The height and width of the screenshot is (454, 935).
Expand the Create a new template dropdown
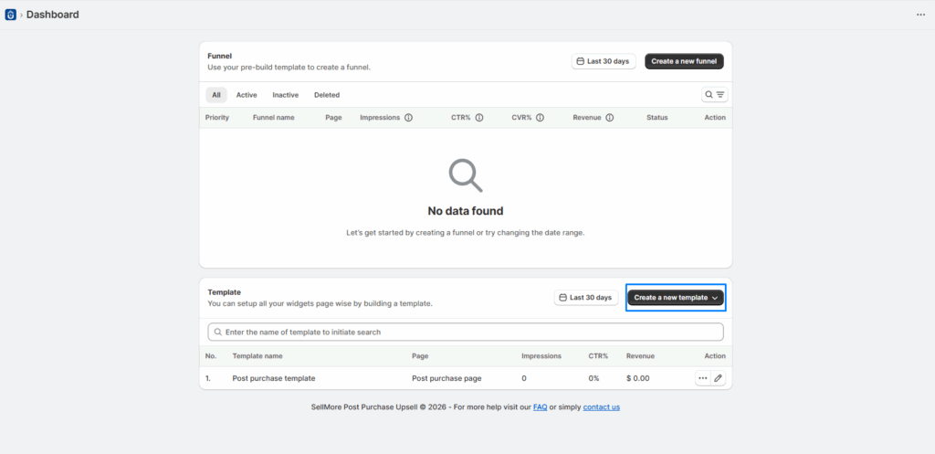[x=676, y=298]
